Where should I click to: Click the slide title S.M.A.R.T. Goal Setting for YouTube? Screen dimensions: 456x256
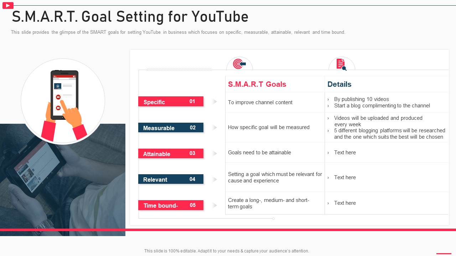pos(130,17)
